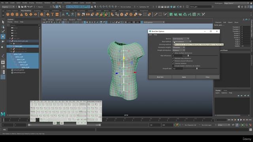Screen dimensions: 253x142
Task: Activate the Move tool in toolbox
Action: click(x=3, y=37)
